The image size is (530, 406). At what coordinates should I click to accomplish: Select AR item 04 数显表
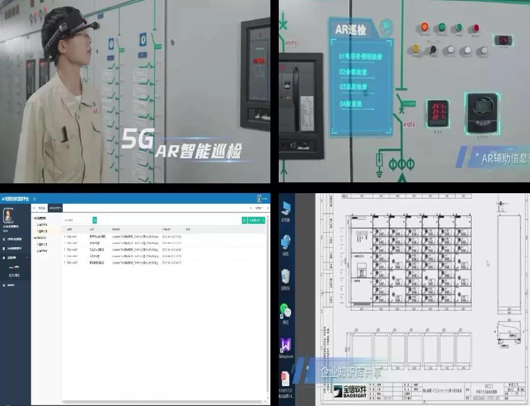353,104
